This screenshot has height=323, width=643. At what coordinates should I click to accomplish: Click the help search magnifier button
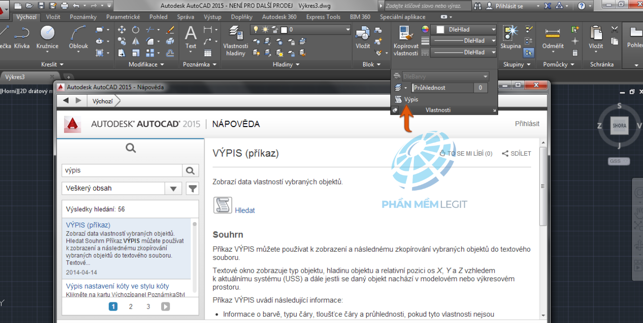(x=190, y=170)
